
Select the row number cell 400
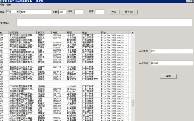(2, 72)
